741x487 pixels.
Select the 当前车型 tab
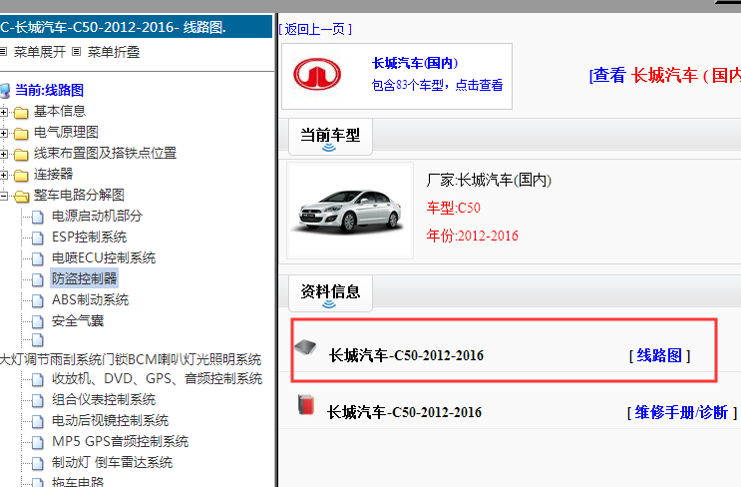330,137
